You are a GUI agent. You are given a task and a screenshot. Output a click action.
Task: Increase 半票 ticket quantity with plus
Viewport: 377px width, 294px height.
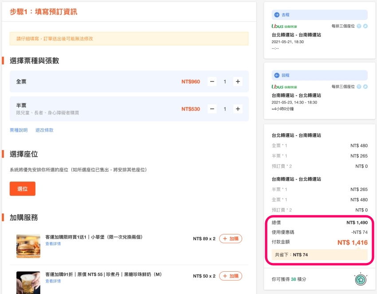coord(238,109)
